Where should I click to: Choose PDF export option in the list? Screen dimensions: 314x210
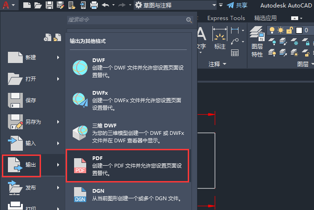click(127, 166)
